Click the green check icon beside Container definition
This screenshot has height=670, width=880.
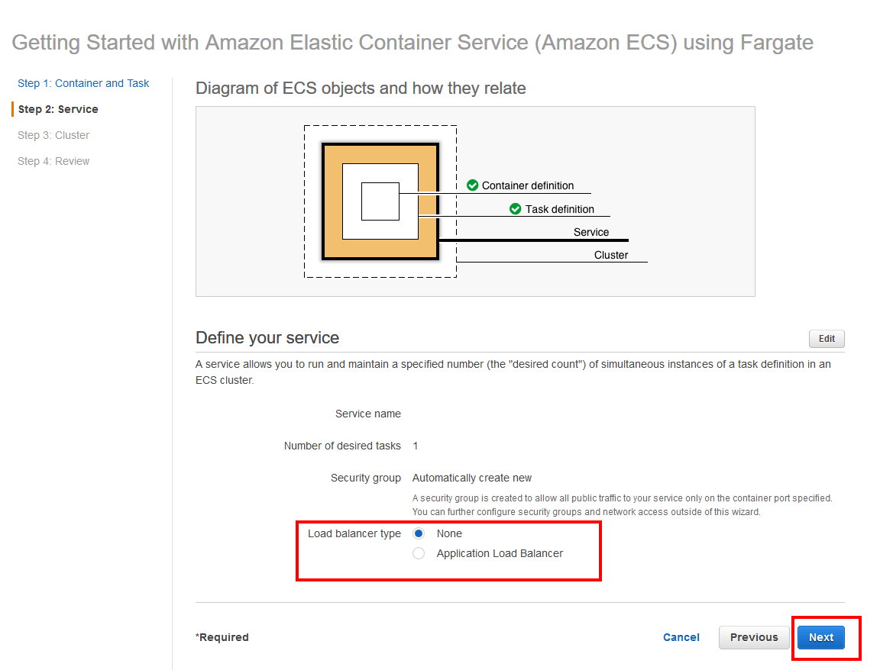[472, 185]
